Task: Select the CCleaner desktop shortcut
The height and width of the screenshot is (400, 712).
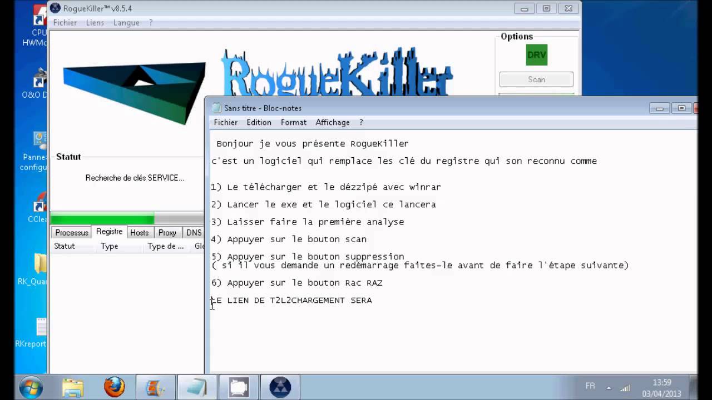Action: tap(38, 208)
